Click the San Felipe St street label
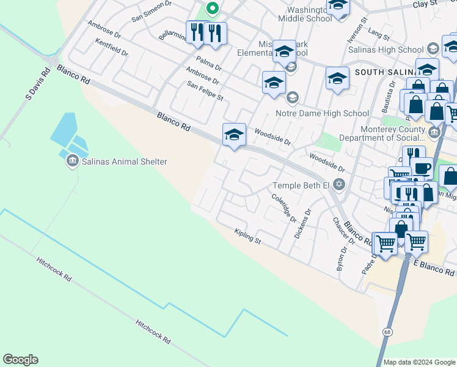 click(x=205, y=91)
